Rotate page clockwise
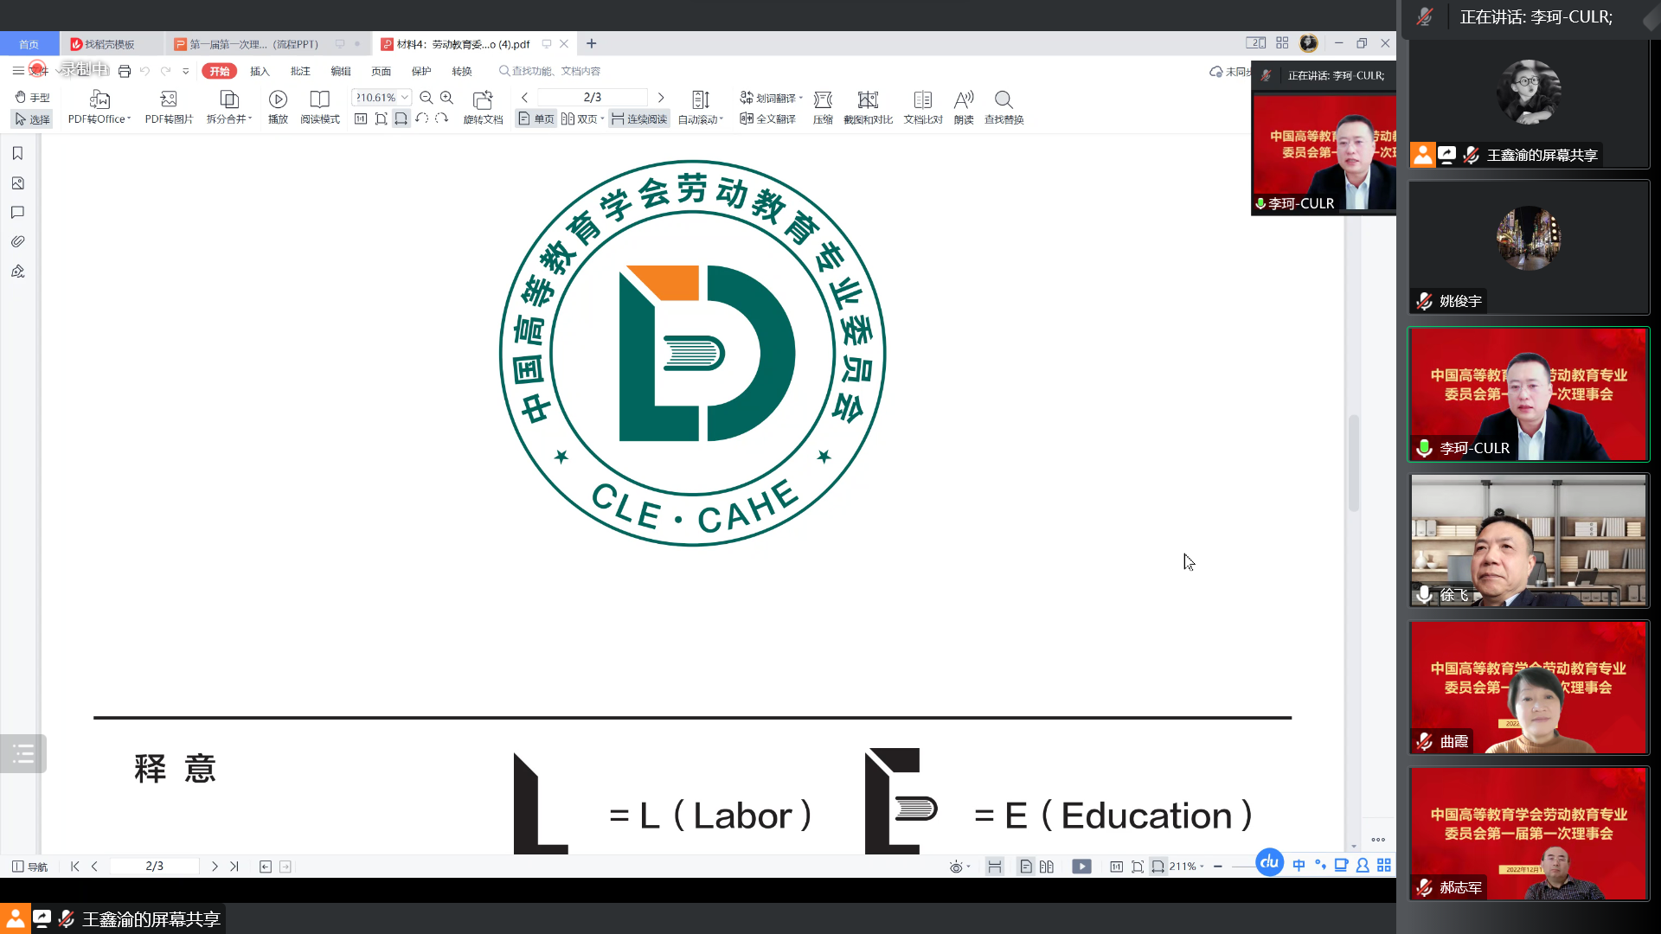The width and height of the screenshot is (1661, 934). pyautogui.click(x=441, y=118)
